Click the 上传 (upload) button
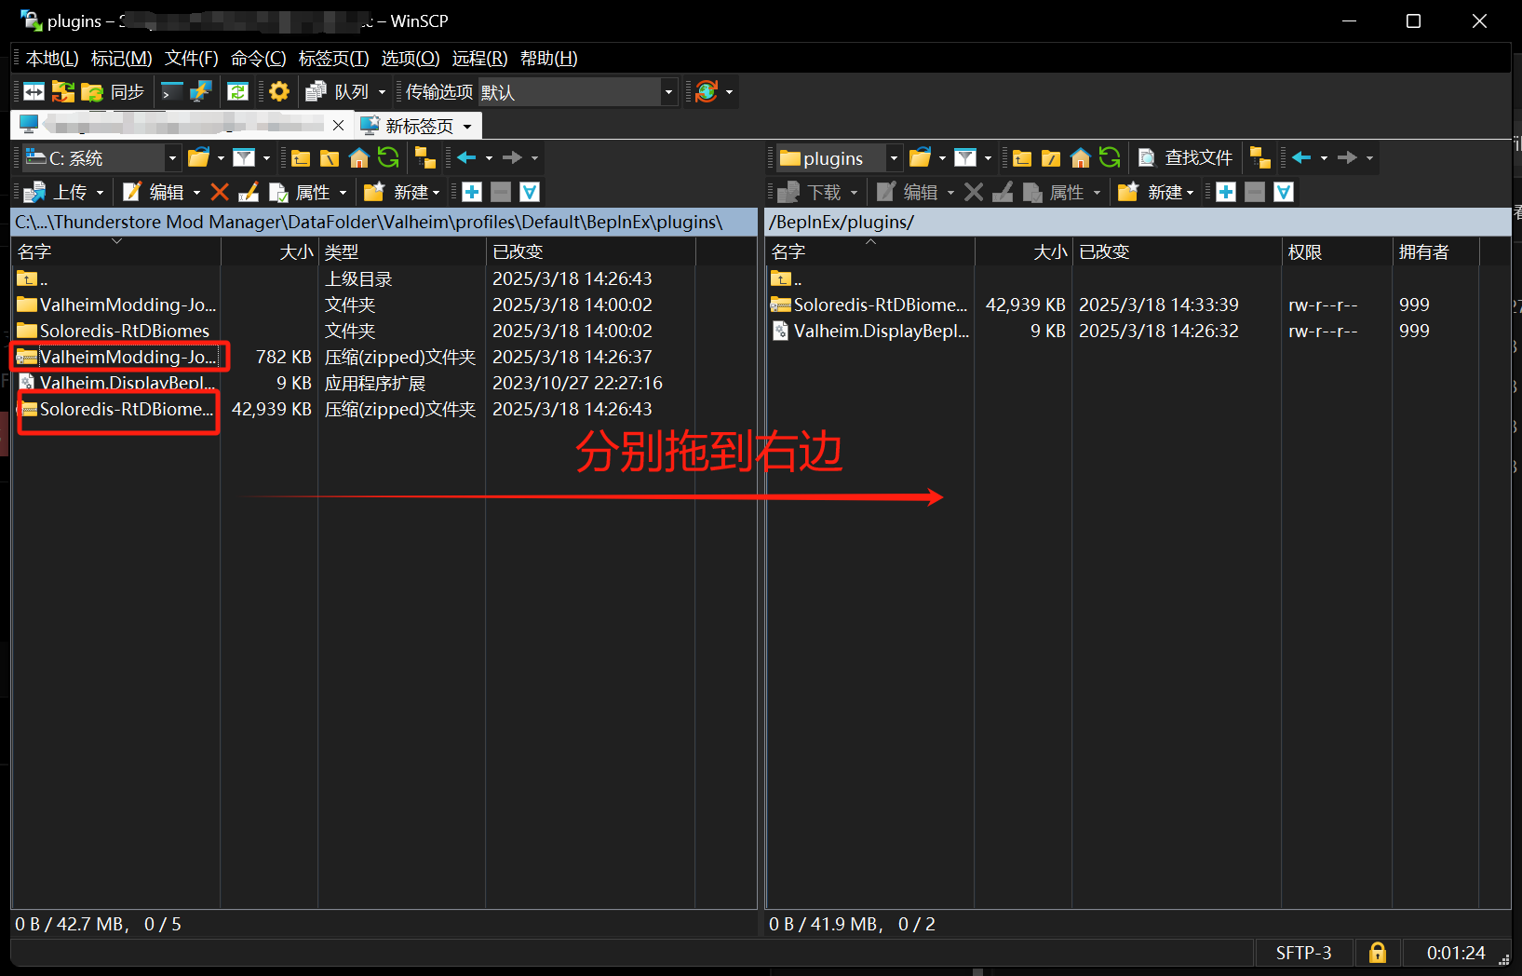The height and width of the screenshot is (976, 1522). 56,192
